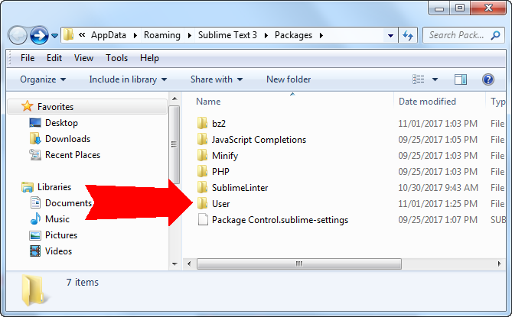
Task: Click the change view icon
Action: coord(419,79)
